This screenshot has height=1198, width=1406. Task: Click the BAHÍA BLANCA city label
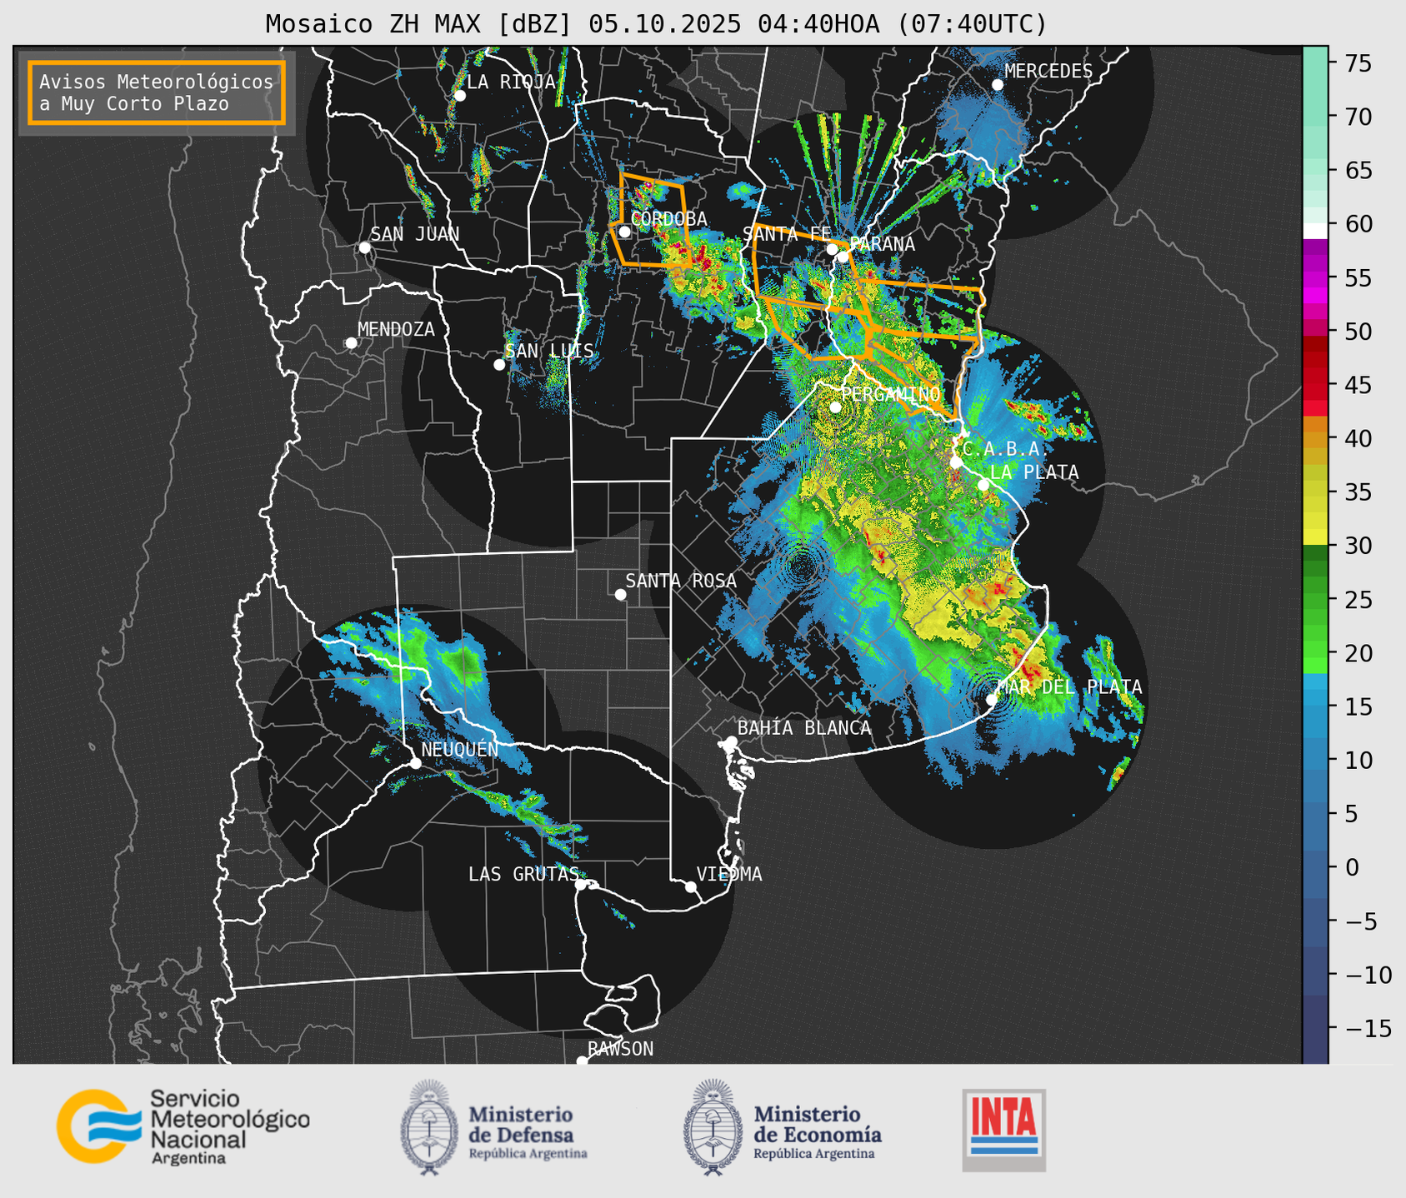tap(804, 728)
